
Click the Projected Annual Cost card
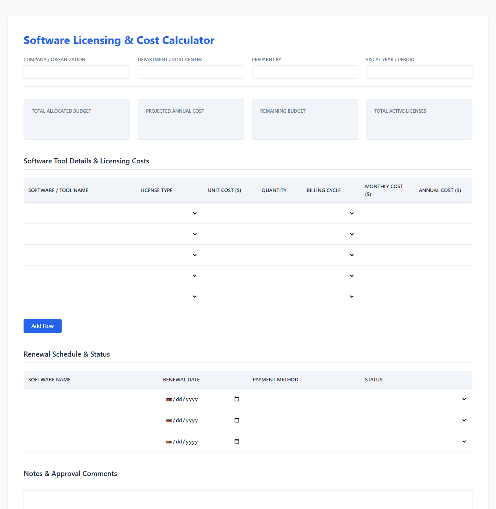coord(191,119)
